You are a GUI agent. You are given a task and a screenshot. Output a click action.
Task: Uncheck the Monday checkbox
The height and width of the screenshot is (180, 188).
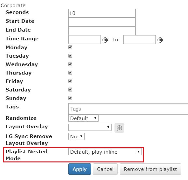tap(70, 47)
